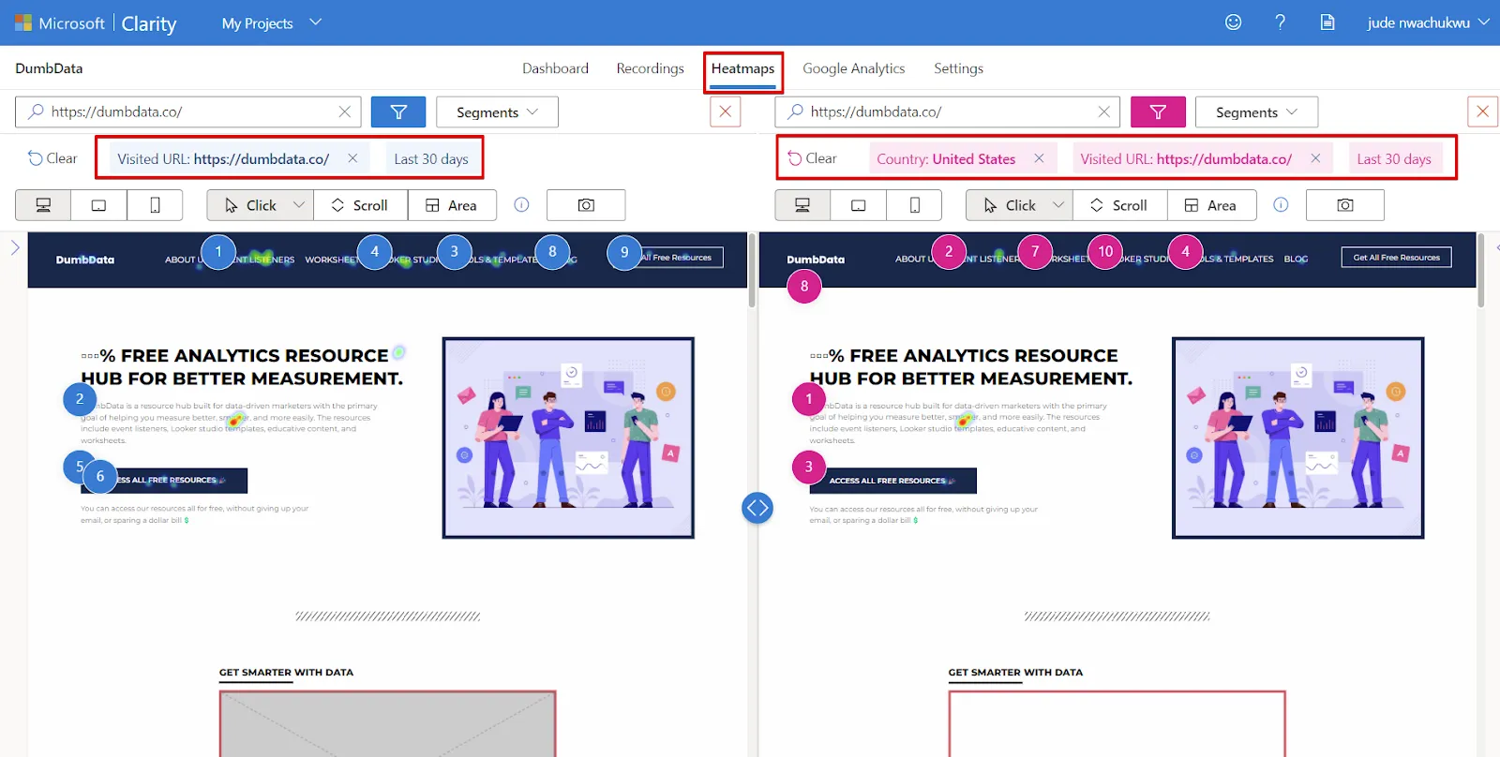Screen dimensions: 1500x757
Task: Open Click heatmap type dropdown, right pane
Action: coord(1019,205)
